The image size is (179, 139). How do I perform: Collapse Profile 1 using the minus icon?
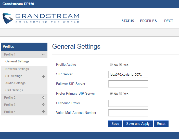[x=44, y=55]
